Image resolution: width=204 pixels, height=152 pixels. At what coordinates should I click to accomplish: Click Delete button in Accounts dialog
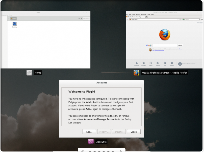pyautogui.click(x=119, y=132)
